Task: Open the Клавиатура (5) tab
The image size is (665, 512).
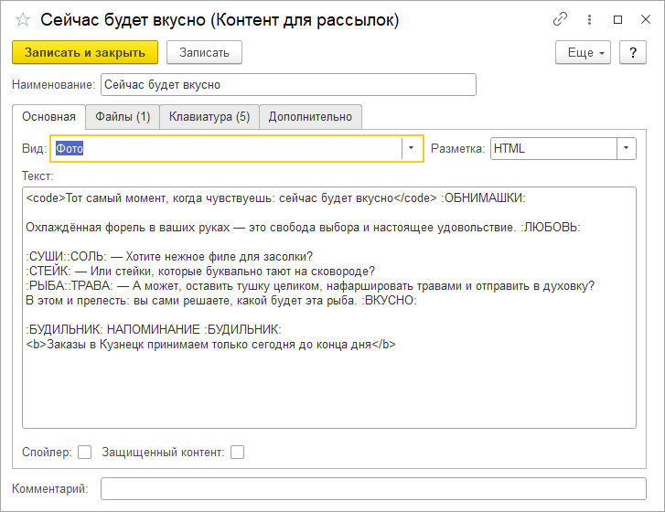Action: (x=209, y=116)
